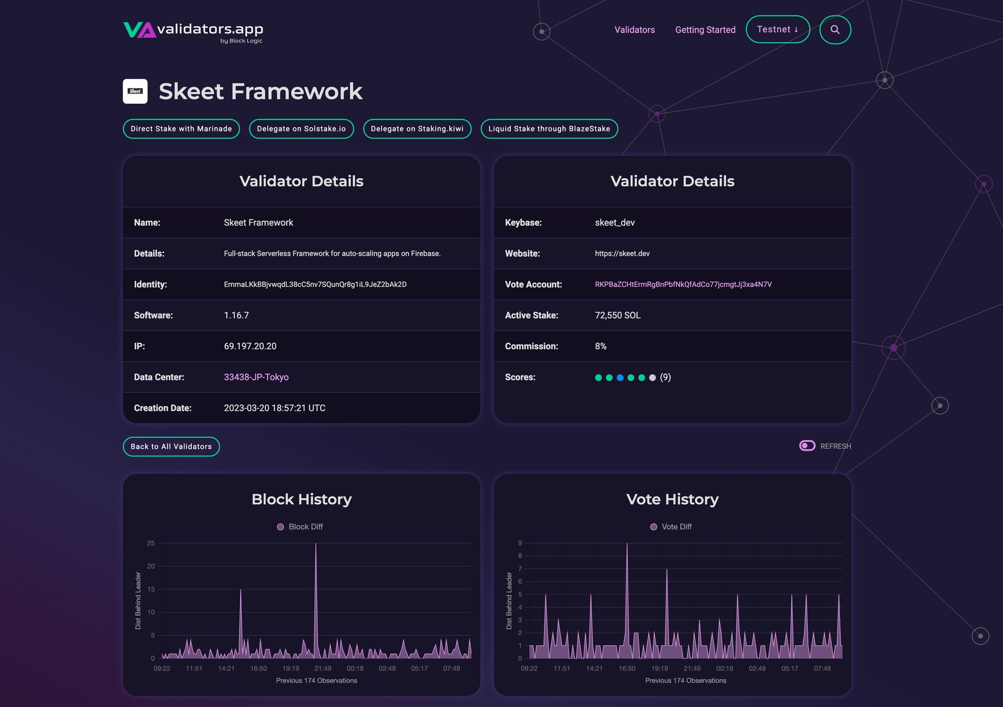Click the Block Diff legend dot
The width and height of the screenshot is (1003, 707).
point(280,527)
